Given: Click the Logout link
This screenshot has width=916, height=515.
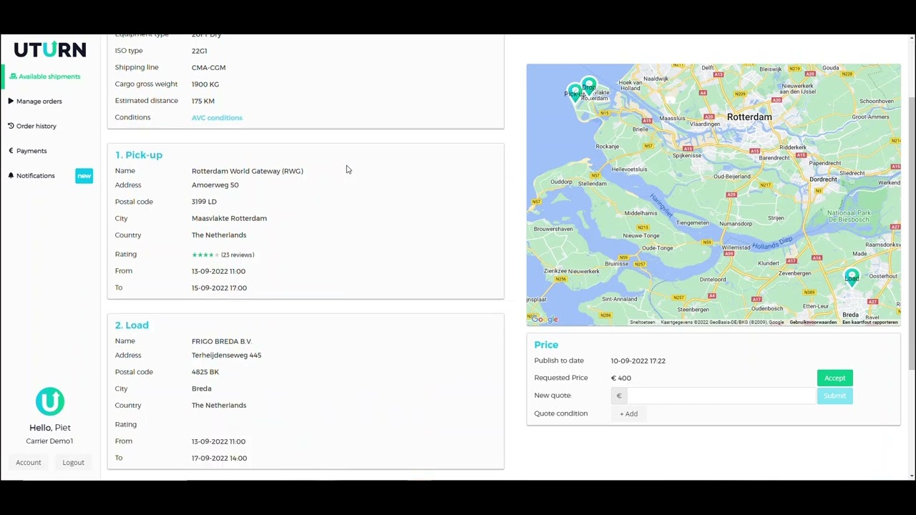Looking at the screenshot, I should [x=73, y=463].
